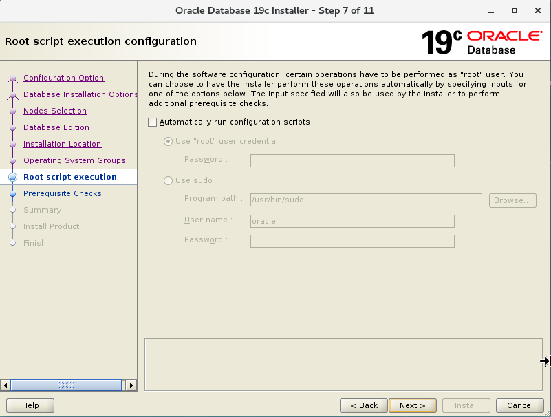Open Database Installation Options step

(80, 95)
